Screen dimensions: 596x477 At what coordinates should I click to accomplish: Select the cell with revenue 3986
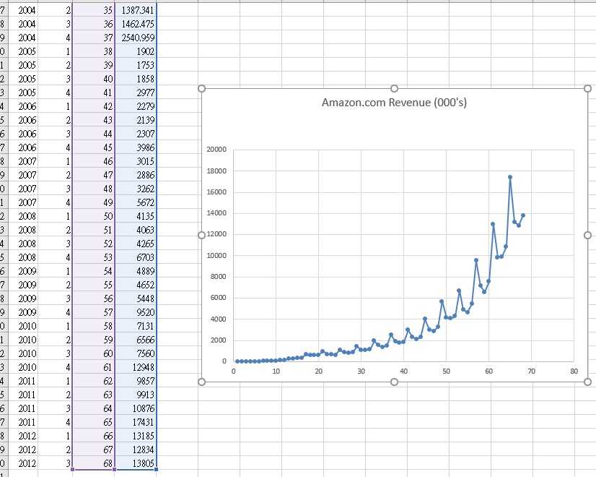pyautogui.click(x=136, y=147)
